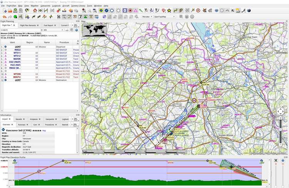Open the IFR flight type dropdown
This screenshot has height=188, width=289.
[x=53, y=30]
